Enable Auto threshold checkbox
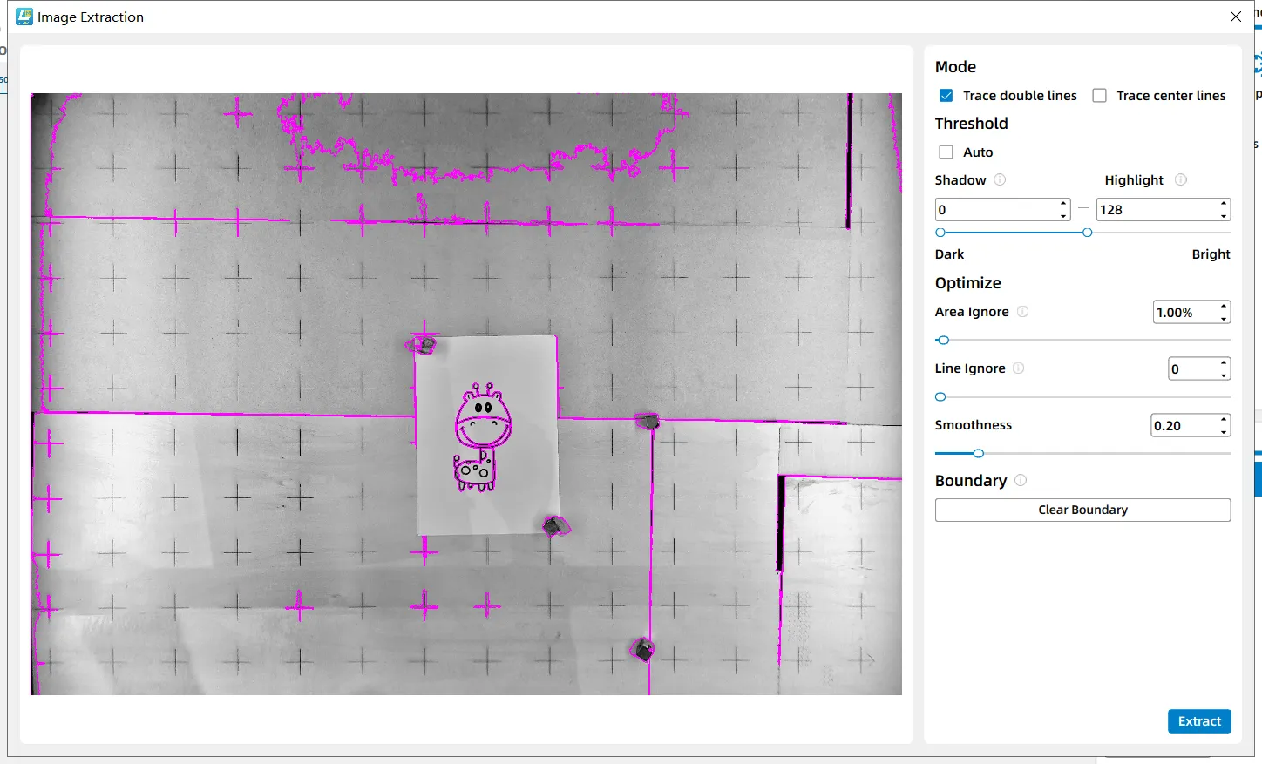This screenshot has height=764, width=1262. click(x=946, y=152)
